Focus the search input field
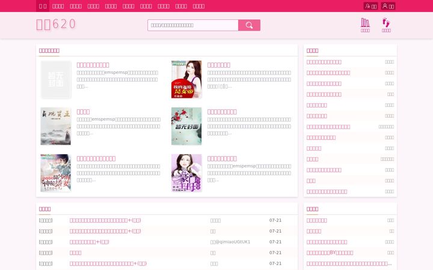433x270 pixels. pyautogui.click(x=193, y=25)
